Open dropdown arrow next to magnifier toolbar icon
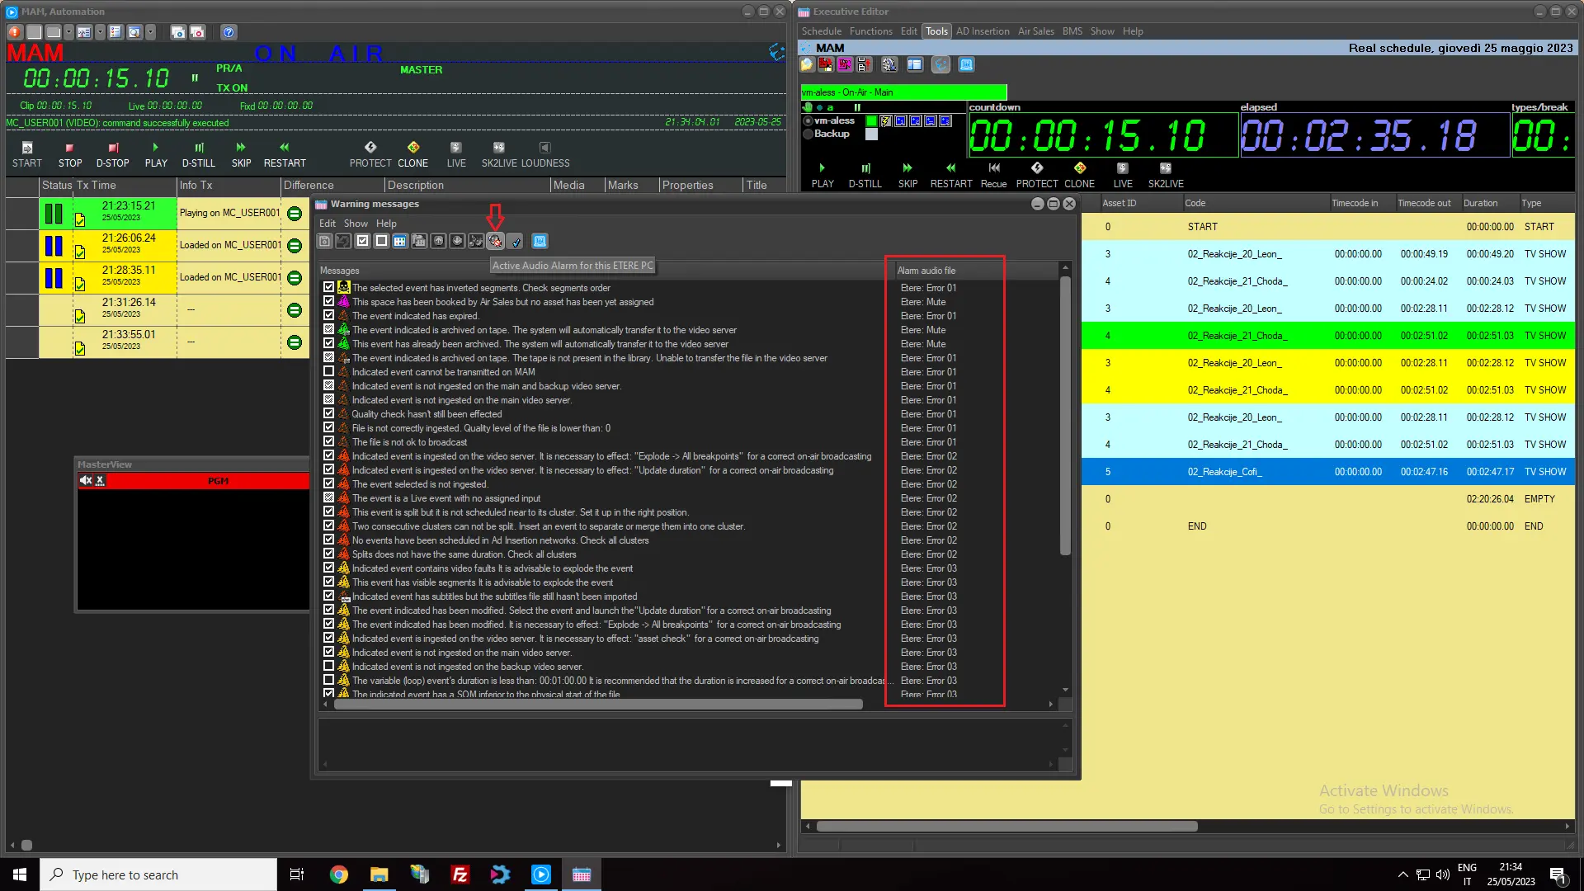Image resolution: width=1584 pixels, height=891 pixels. (x=150, y=32)
